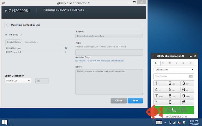Viewport: 202px width, 126px height.
Task: Toggle the 00265-Rodriguez matter checkbox
Action: [66, 48]
